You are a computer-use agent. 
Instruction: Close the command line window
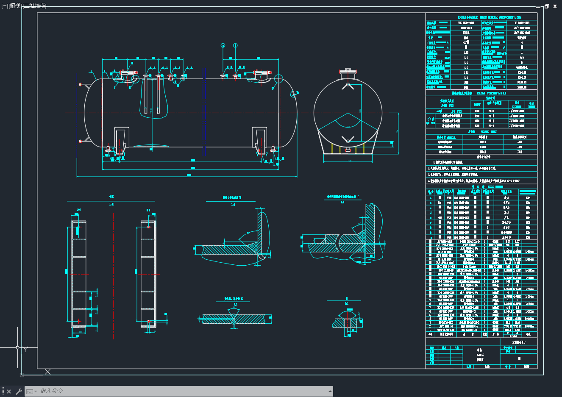(x=9, y=391)
